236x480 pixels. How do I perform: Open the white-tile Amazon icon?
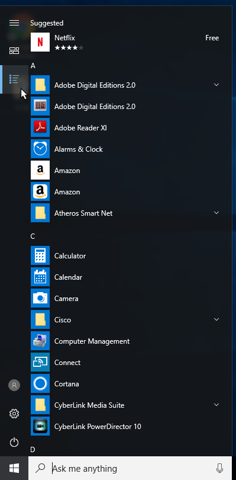pos(40,170)
